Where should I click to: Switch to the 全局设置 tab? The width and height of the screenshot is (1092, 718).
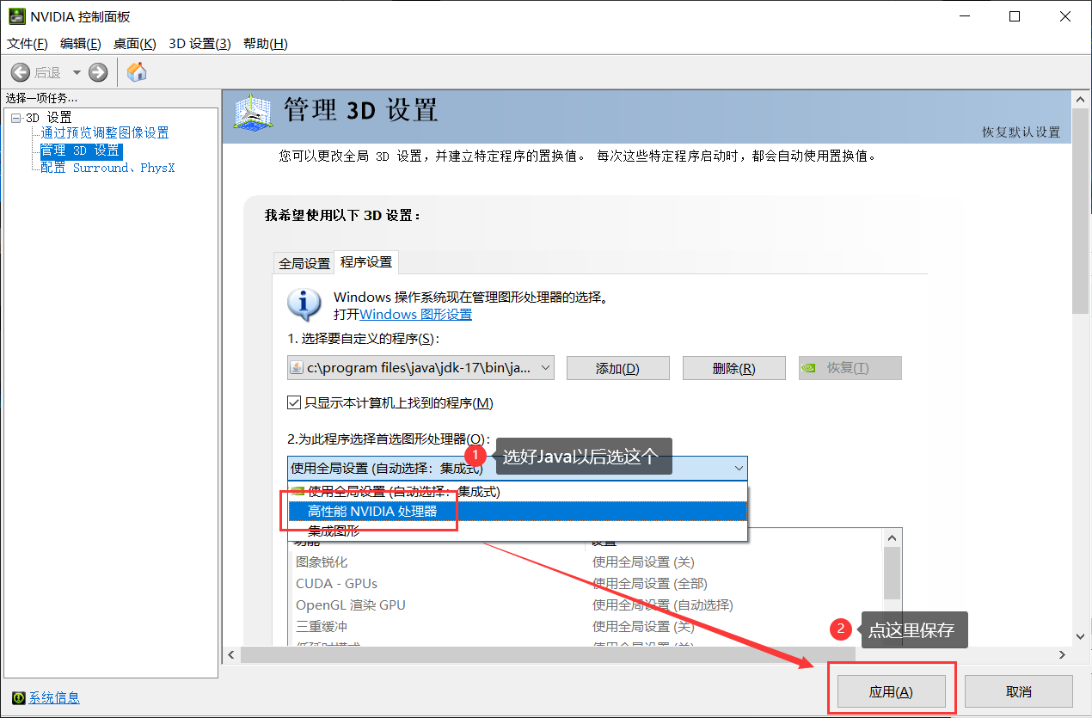304,263
